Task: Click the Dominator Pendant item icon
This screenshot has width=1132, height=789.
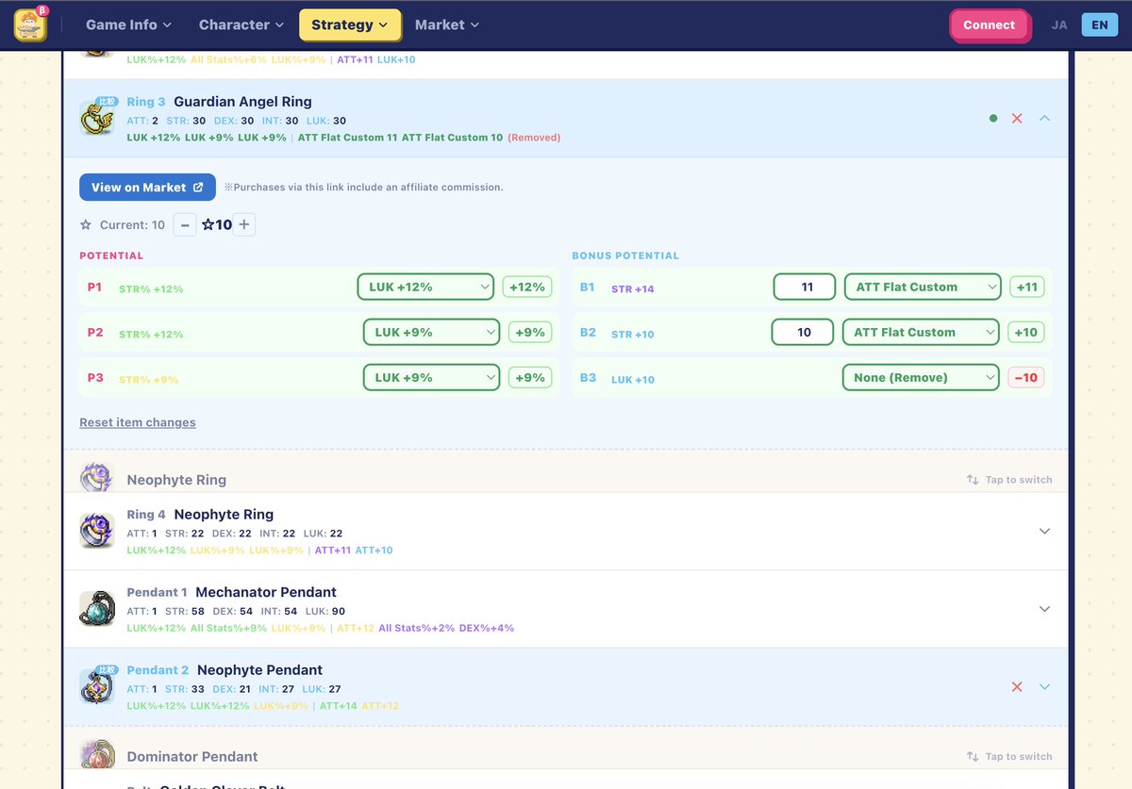Action: pyautogui.click(x=98, y=754)
